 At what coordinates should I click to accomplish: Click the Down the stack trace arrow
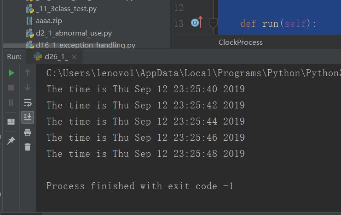pos(28,87)
